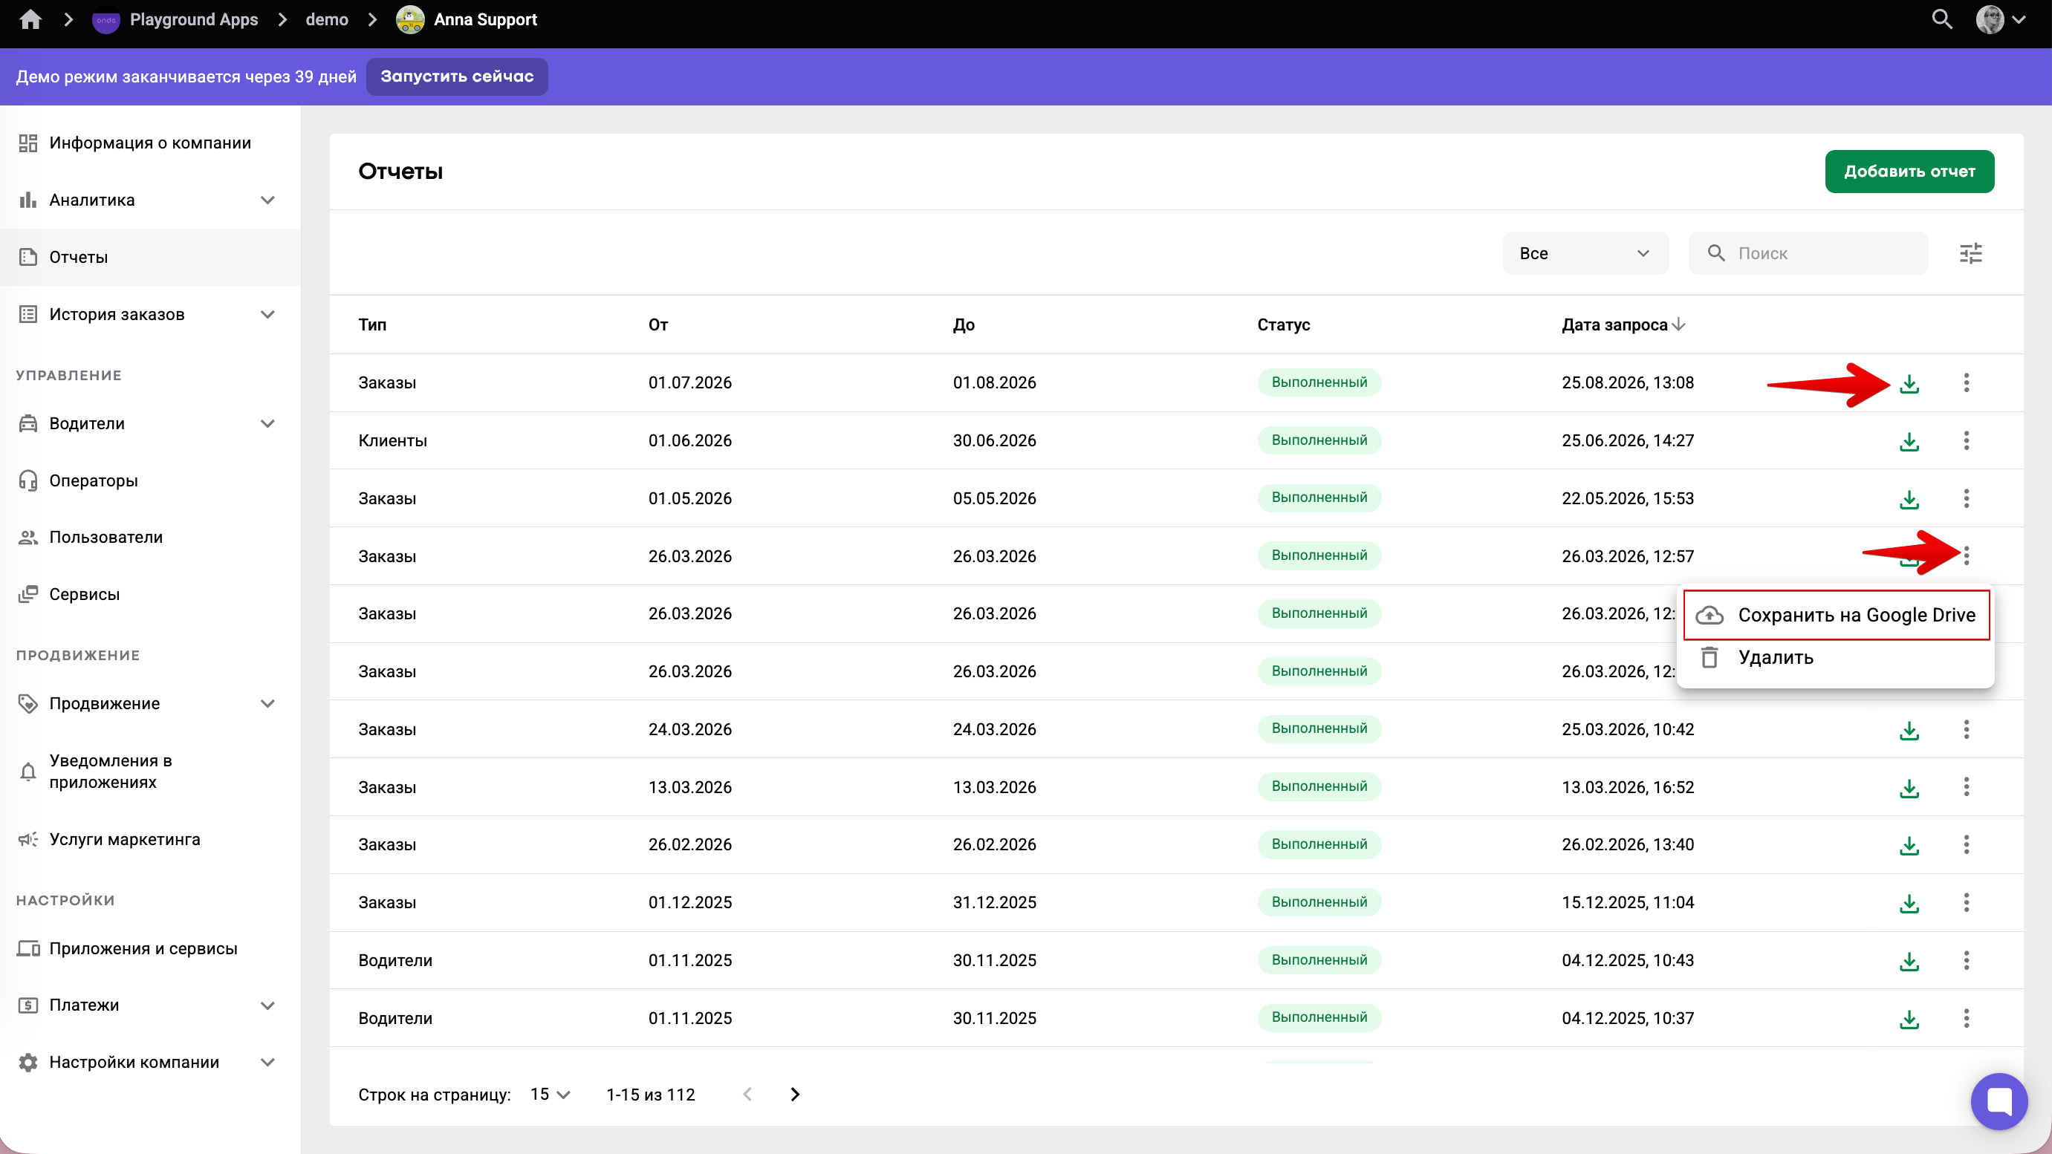Go to the next page of reports
The height and width of the screenshot is (1154, 2052).
click(x=794, y=1095)
